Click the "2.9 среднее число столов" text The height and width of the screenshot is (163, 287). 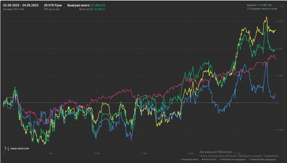coord(262,9)
